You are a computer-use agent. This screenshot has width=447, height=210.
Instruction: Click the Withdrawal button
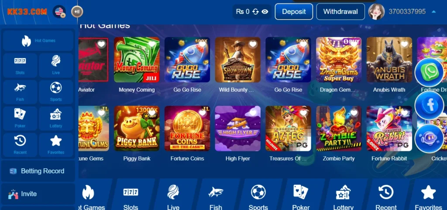click(x=340, y=12)
